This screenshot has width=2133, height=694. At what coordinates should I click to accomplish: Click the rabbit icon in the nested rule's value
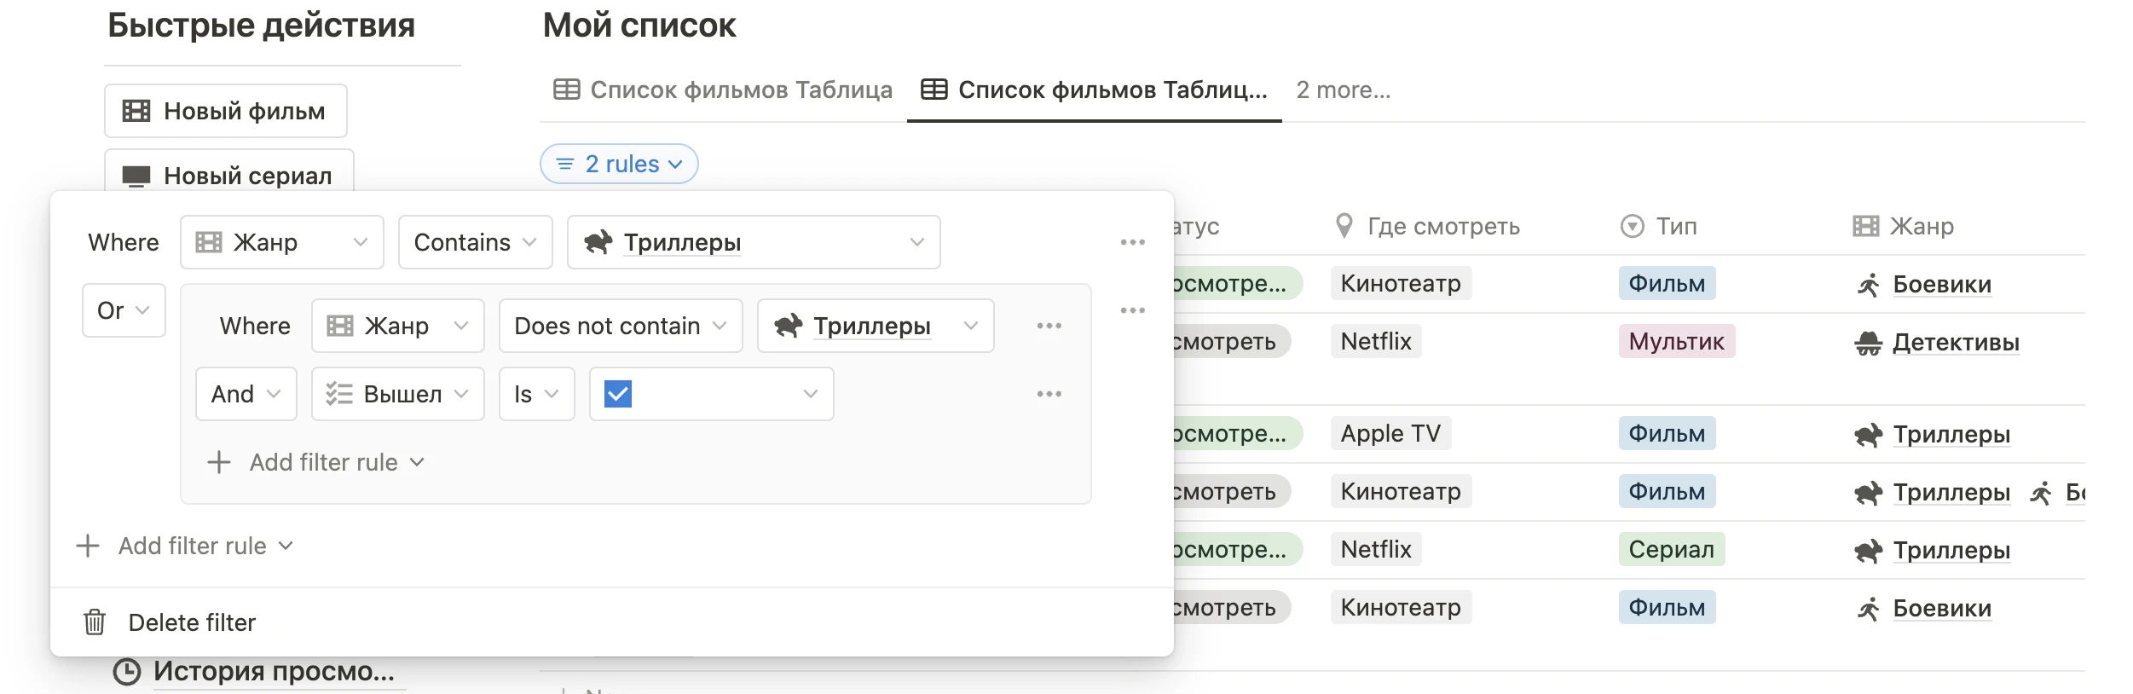pos(789,326)
